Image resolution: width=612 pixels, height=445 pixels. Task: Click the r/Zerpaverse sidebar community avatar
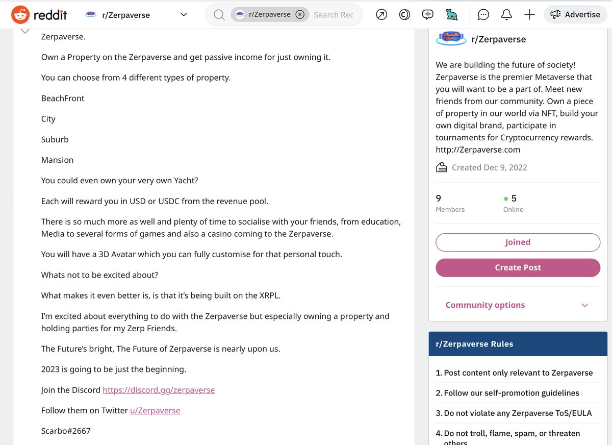click(451, 38)
